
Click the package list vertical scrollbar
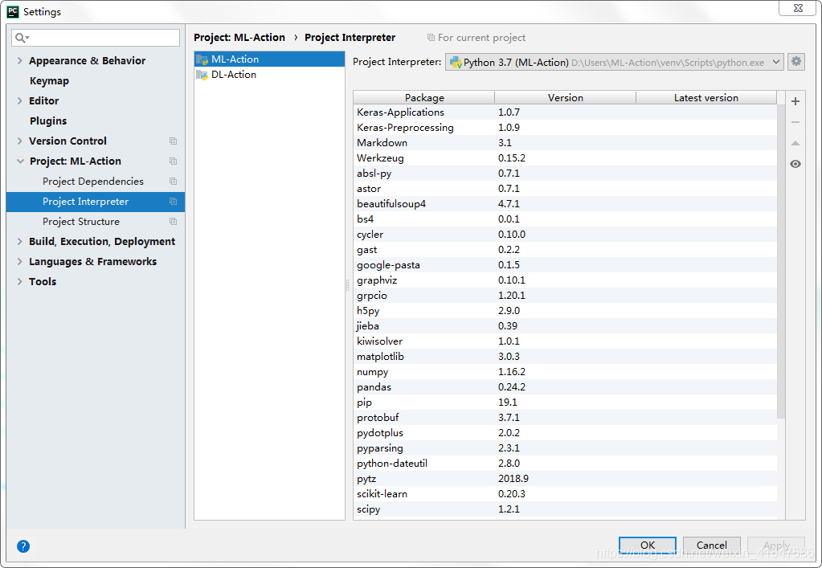point(781,261)
